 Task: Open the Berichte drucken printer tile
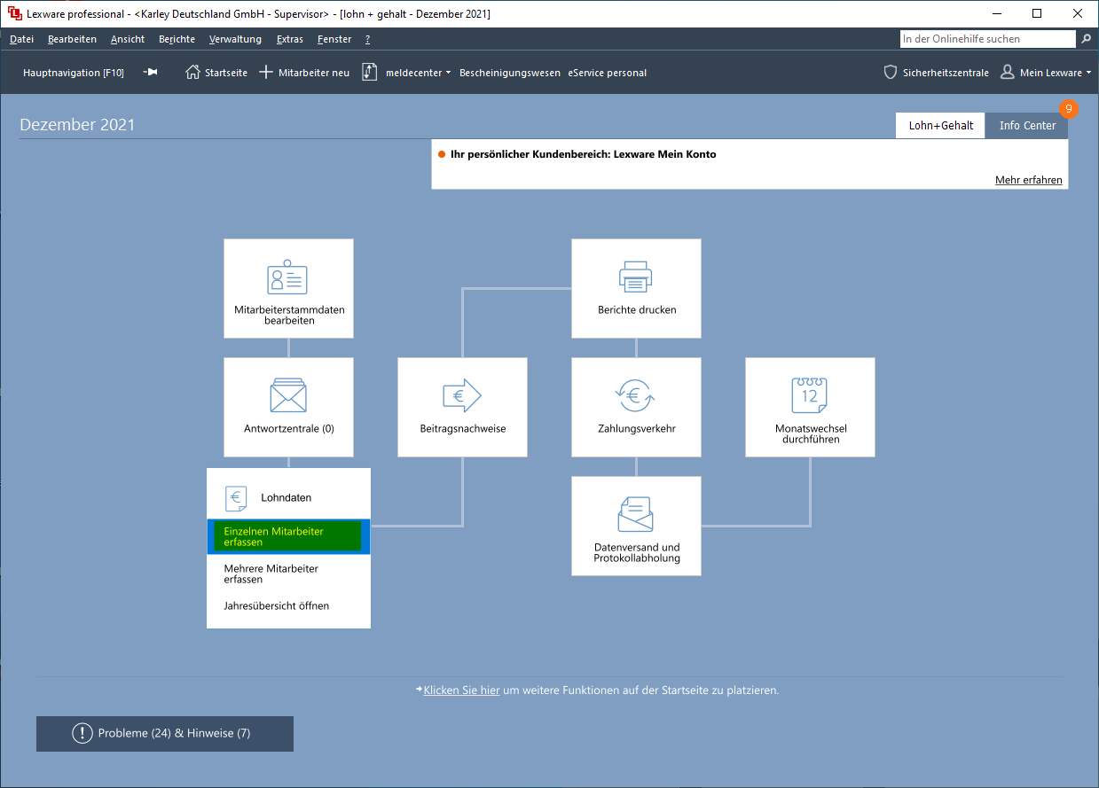(636, 288)
